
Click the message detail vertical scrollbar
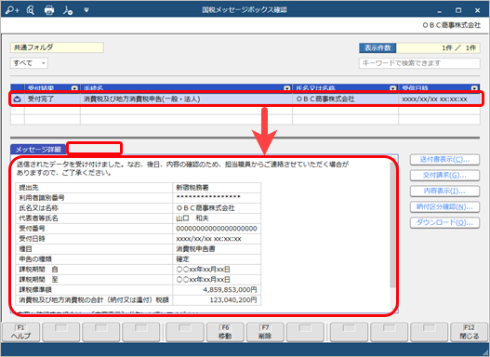click(x=392, y=225)
